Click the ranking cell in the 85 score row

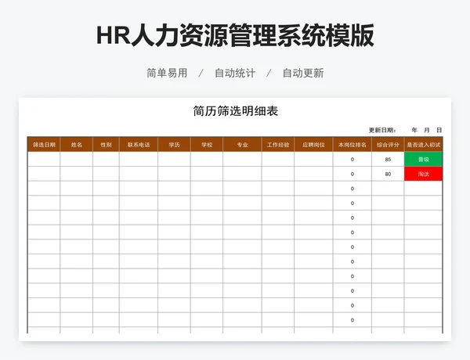click(x=352, y=159)
